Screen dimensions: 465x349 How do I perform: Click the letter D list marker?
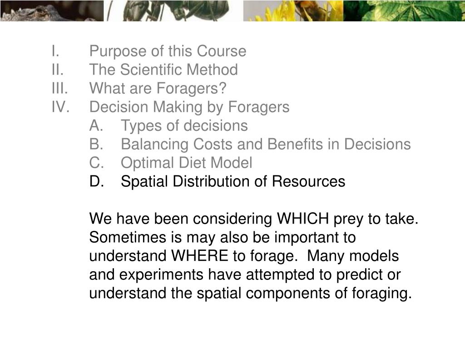97,181
